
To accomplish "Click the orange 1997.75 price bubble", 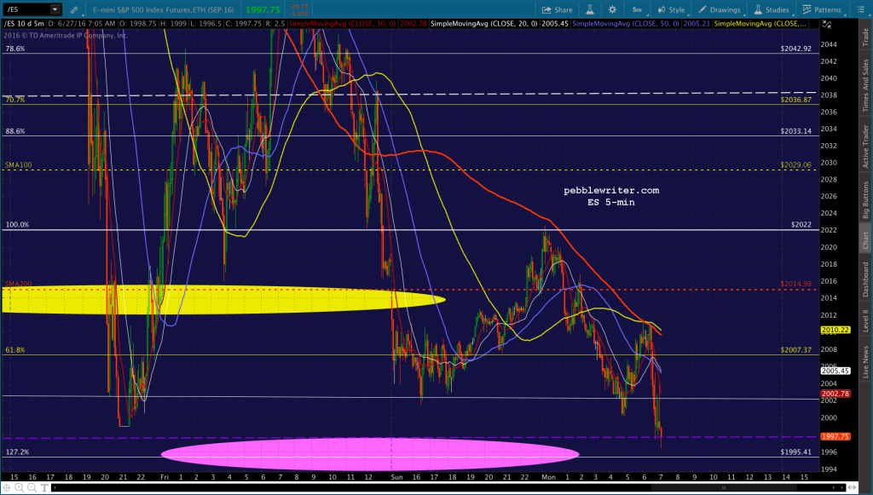I will (x=835, y=436).
